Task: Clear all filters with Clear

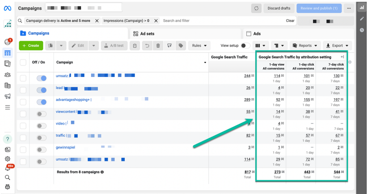Action: [290, 21]
